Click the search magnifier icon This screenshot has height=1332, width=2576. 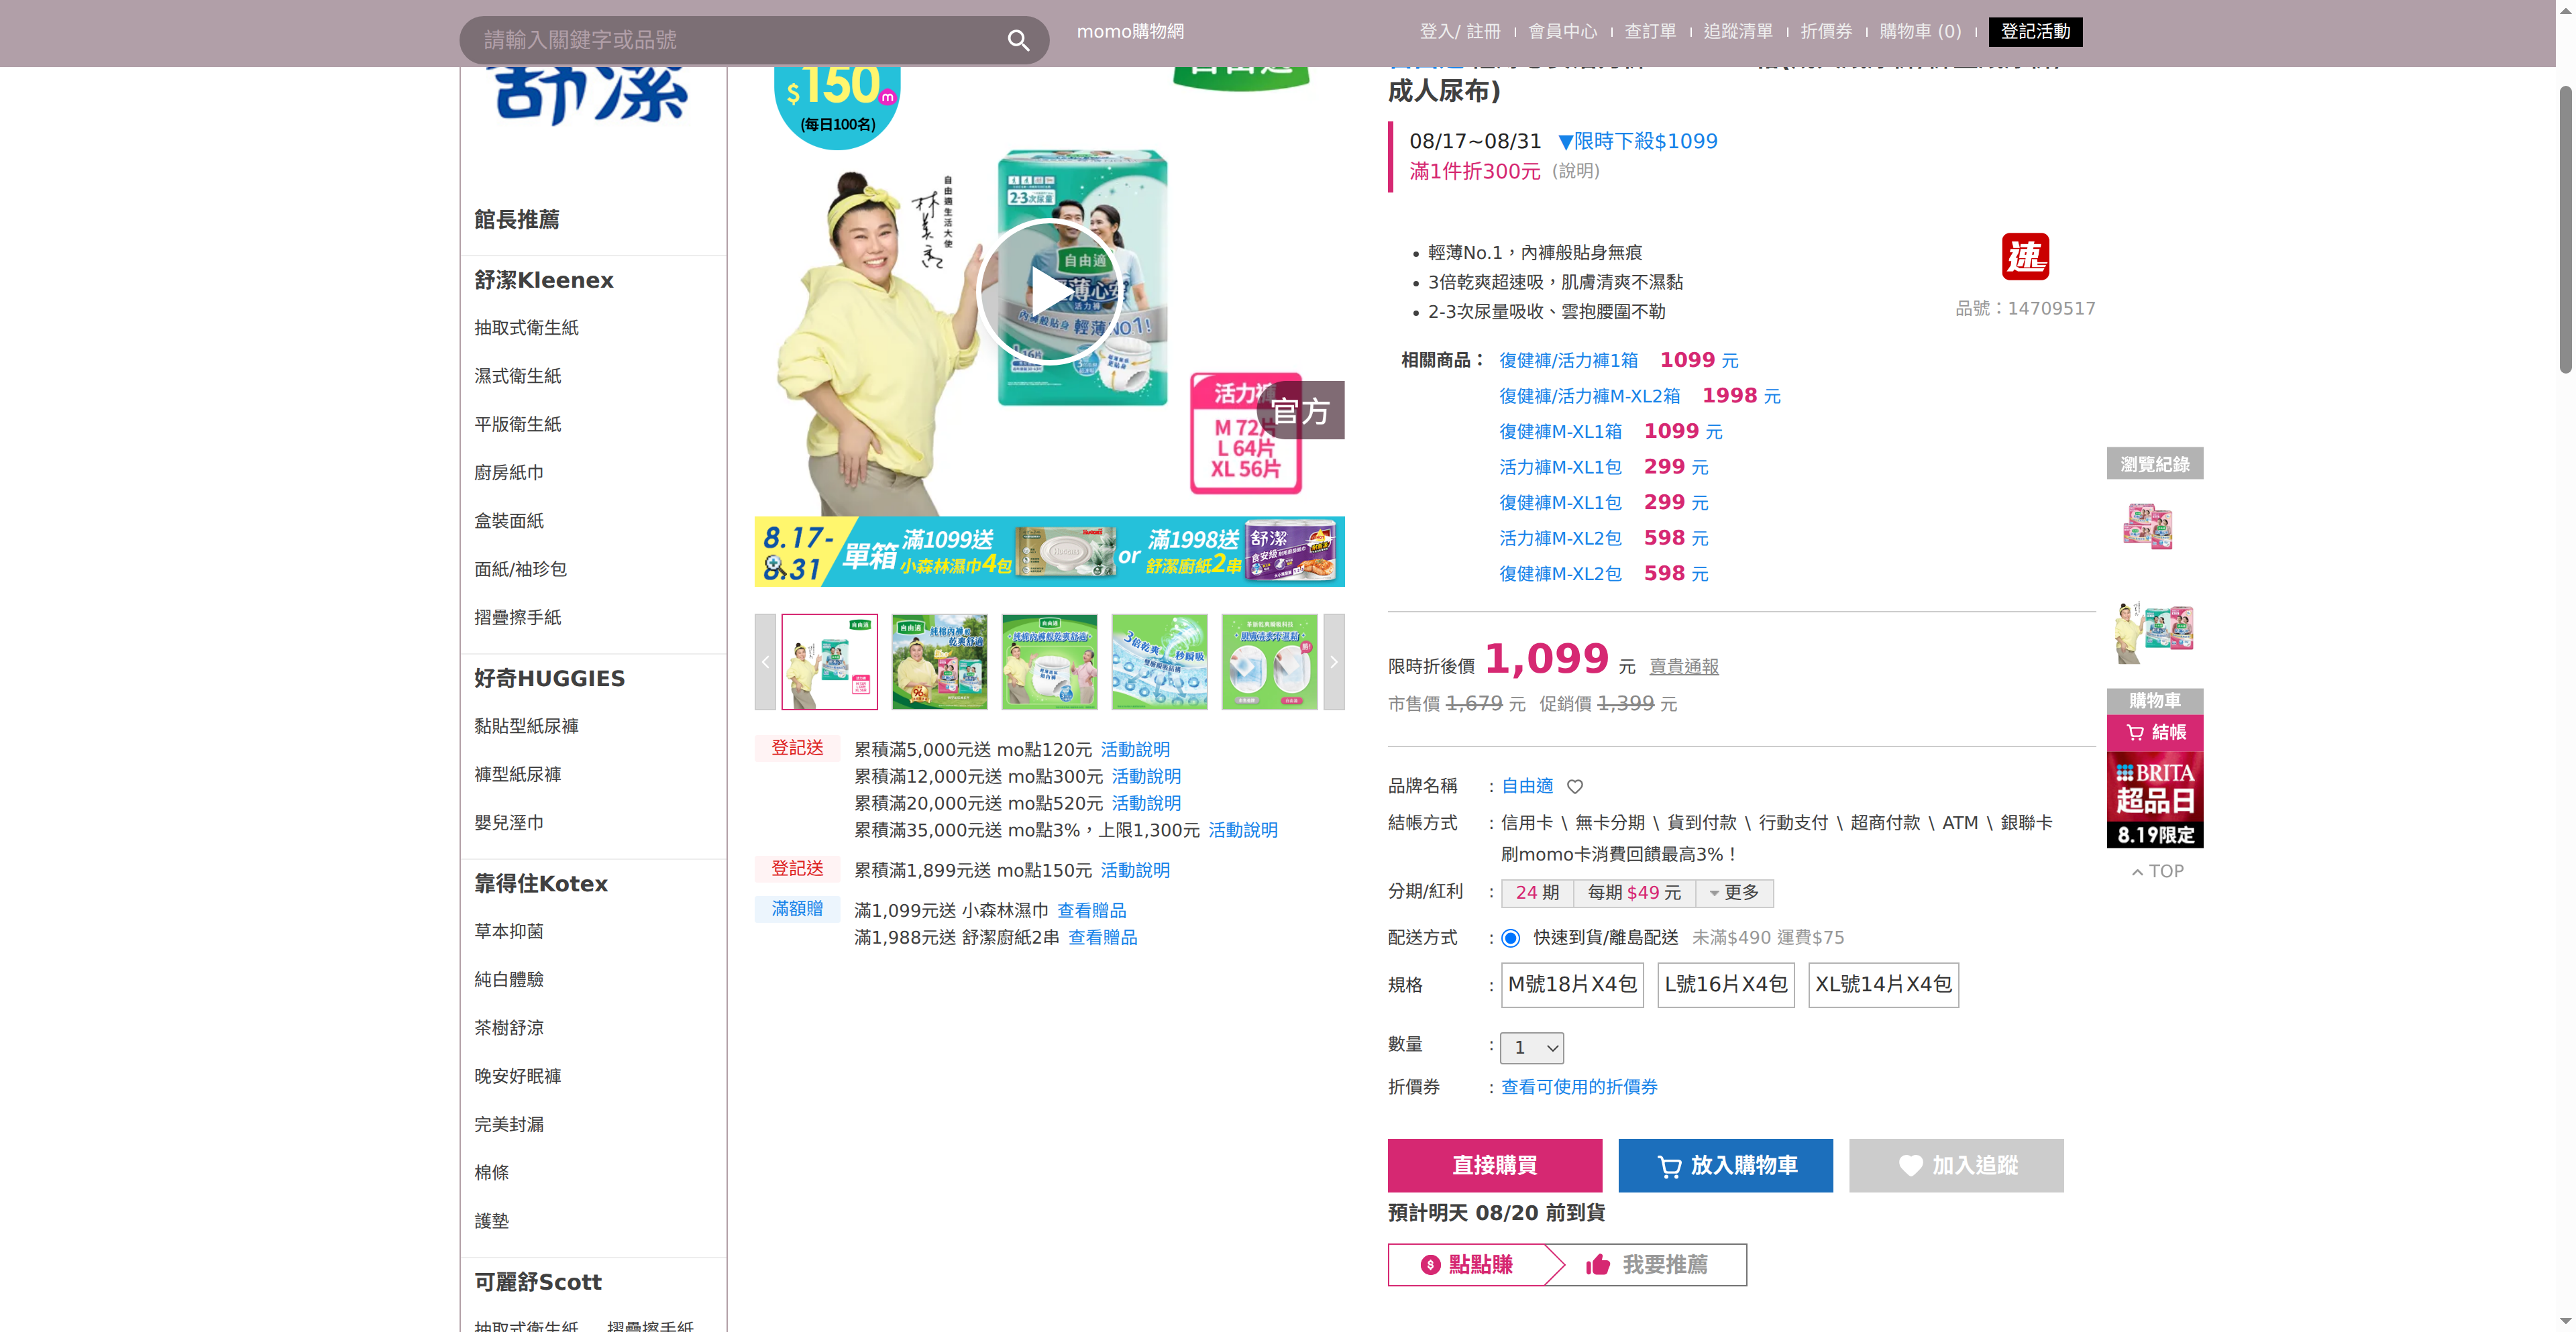pyautogui.click(x=1018, y=40)
